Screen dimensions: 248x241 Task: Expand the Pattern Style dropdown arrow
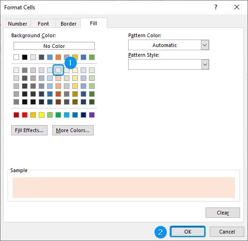coord(205,64)
